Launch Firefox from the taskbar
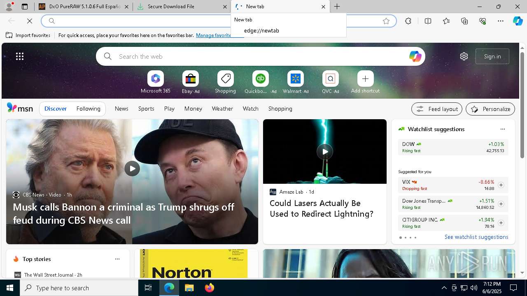527x296 pixels. (x=210, y=288)
